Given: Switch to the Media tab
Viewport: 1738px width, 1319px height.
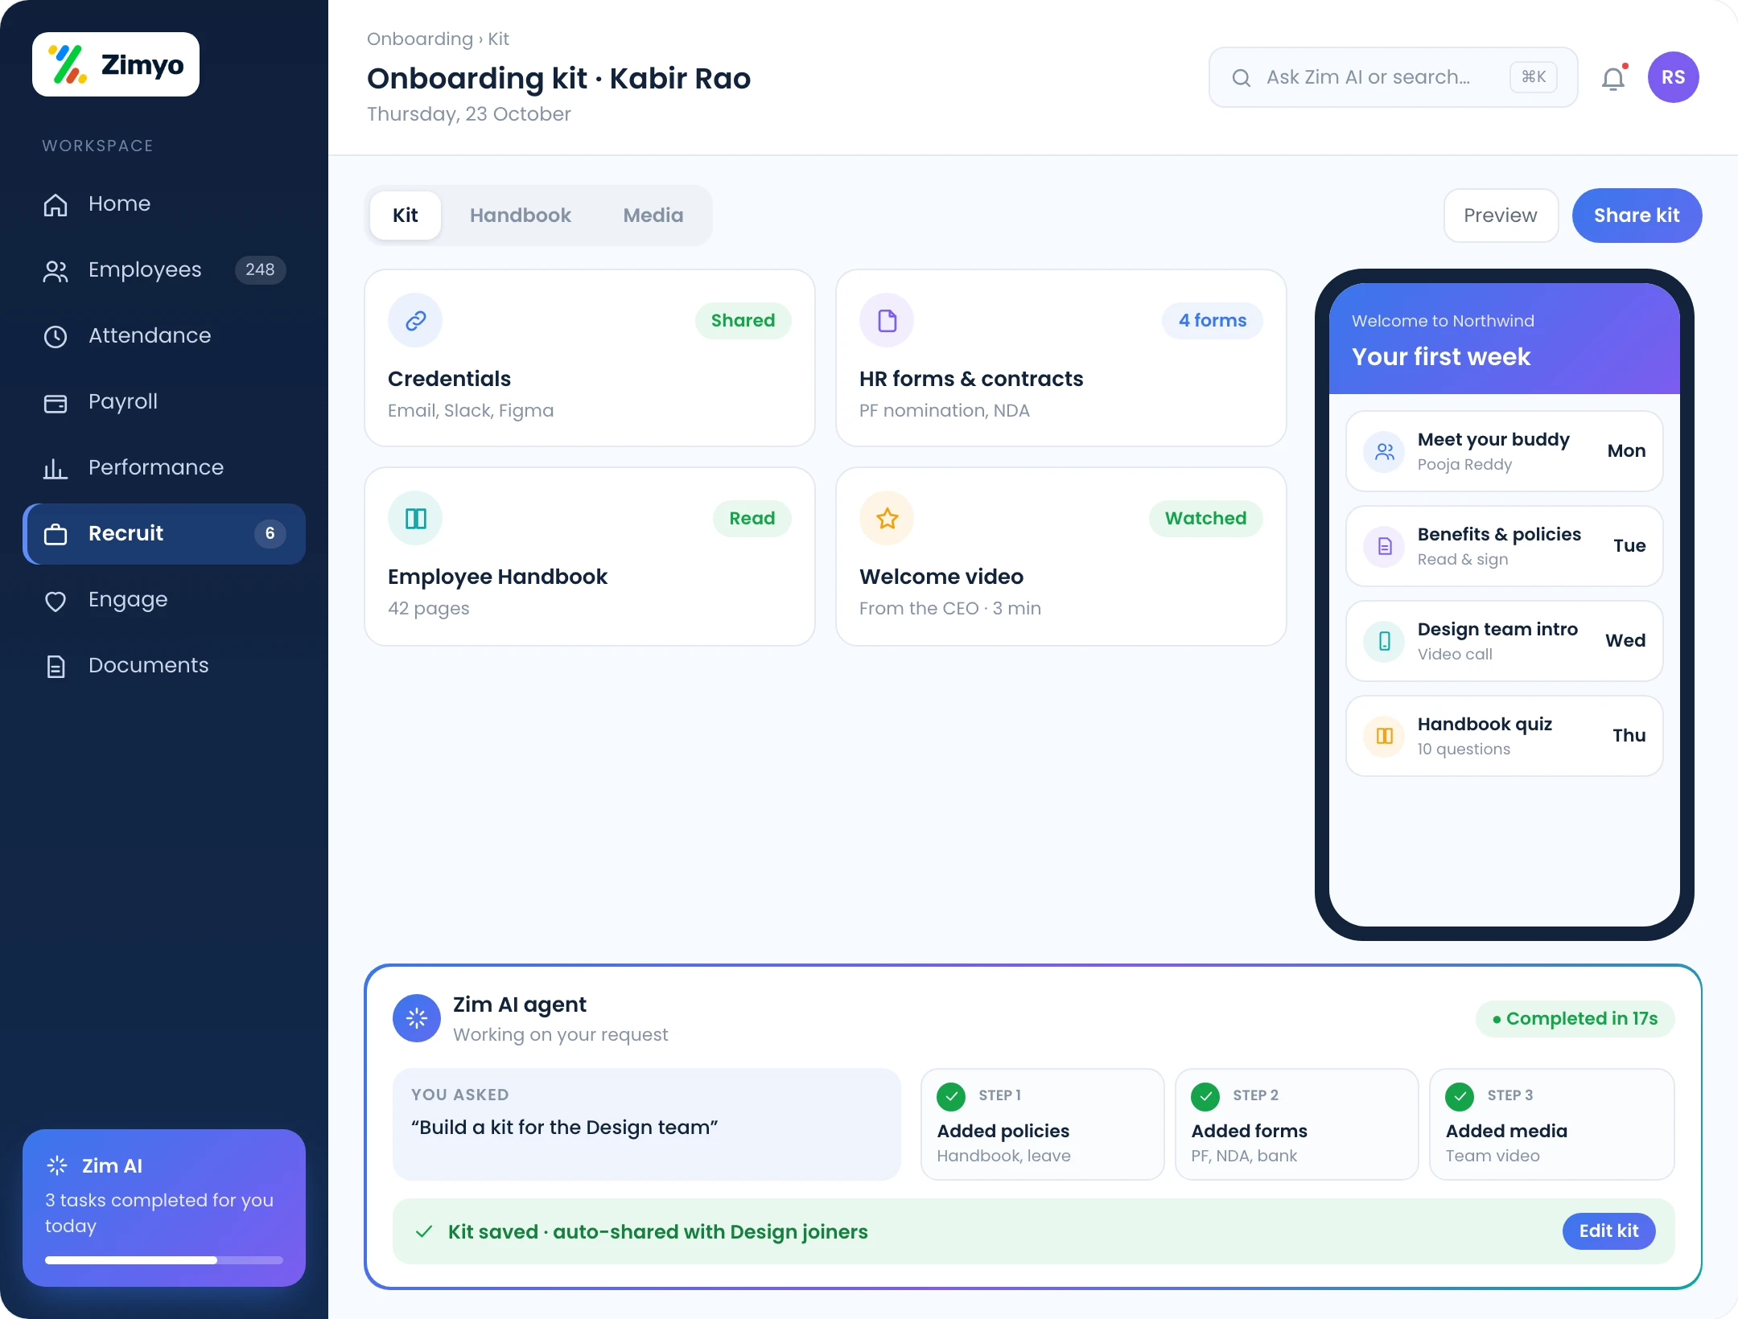Looking at the screenshot, I should tap(653, 215).
